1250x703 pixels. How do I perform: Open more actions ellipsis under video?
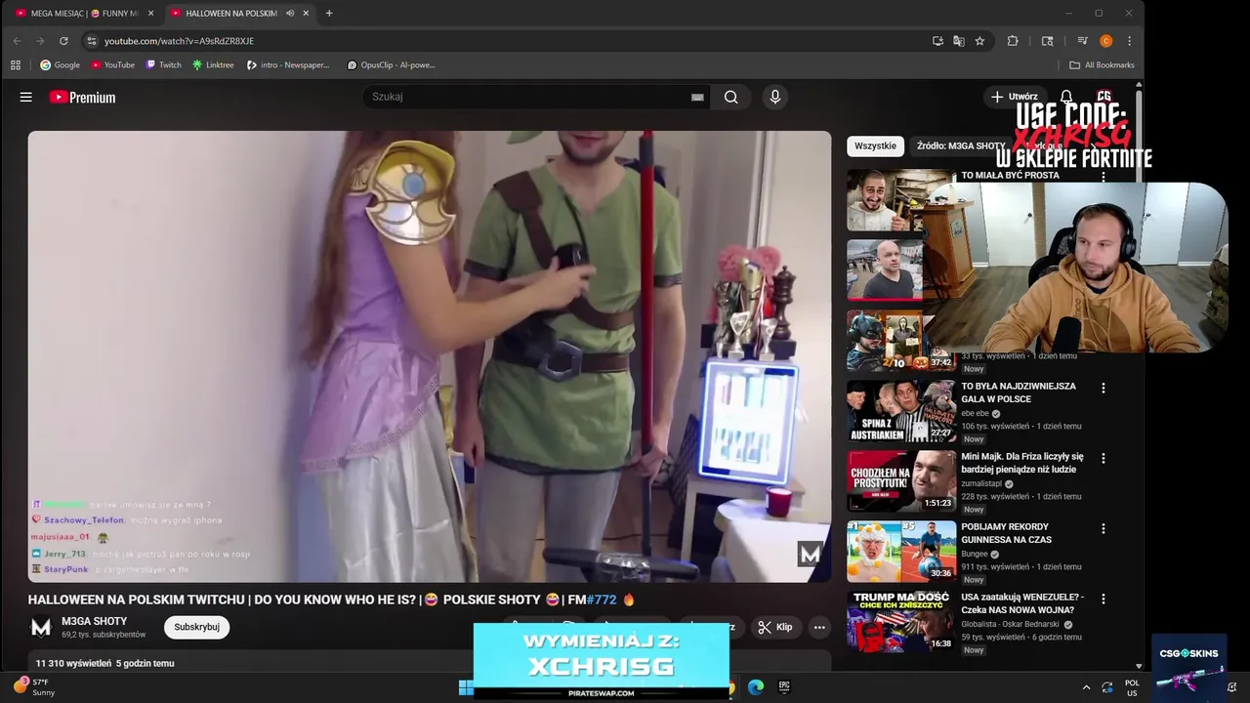[x=819, y=627]
